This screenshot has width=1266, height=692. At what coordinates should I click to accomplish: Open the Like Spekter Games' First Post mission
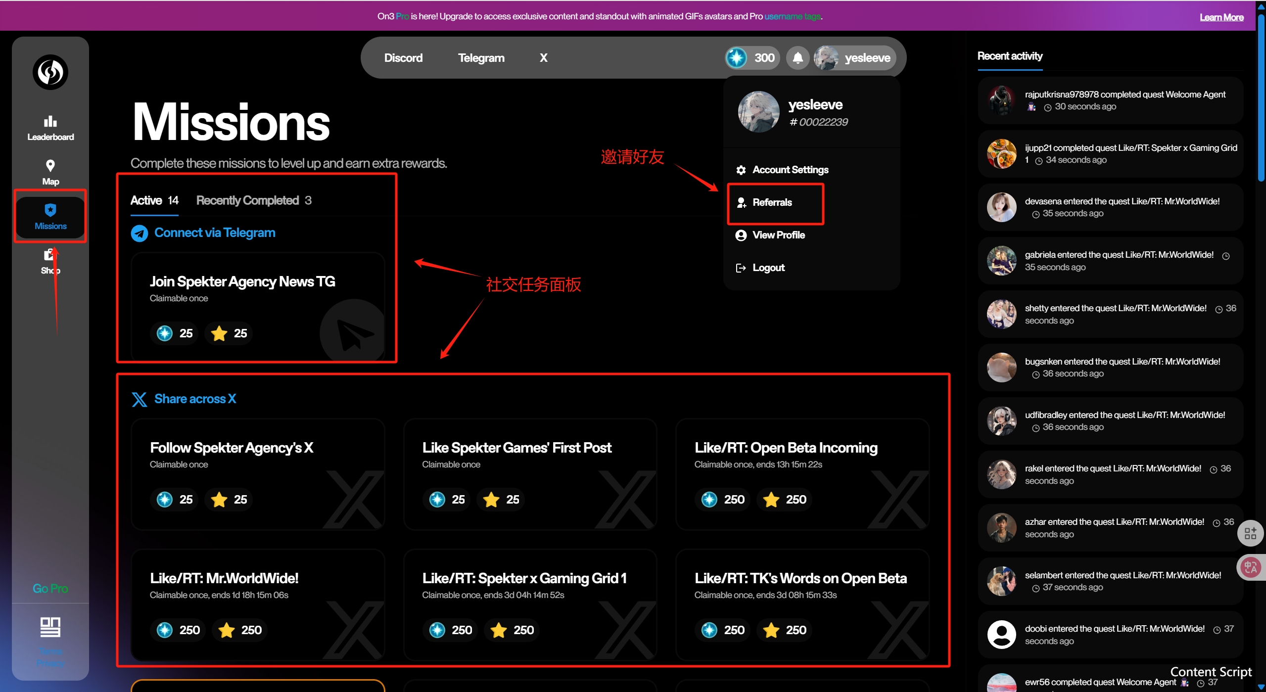[x=530, y=475]
